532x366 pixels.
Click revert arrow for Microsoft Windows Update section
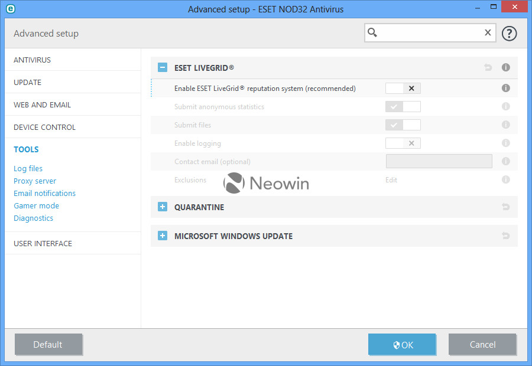505,236
